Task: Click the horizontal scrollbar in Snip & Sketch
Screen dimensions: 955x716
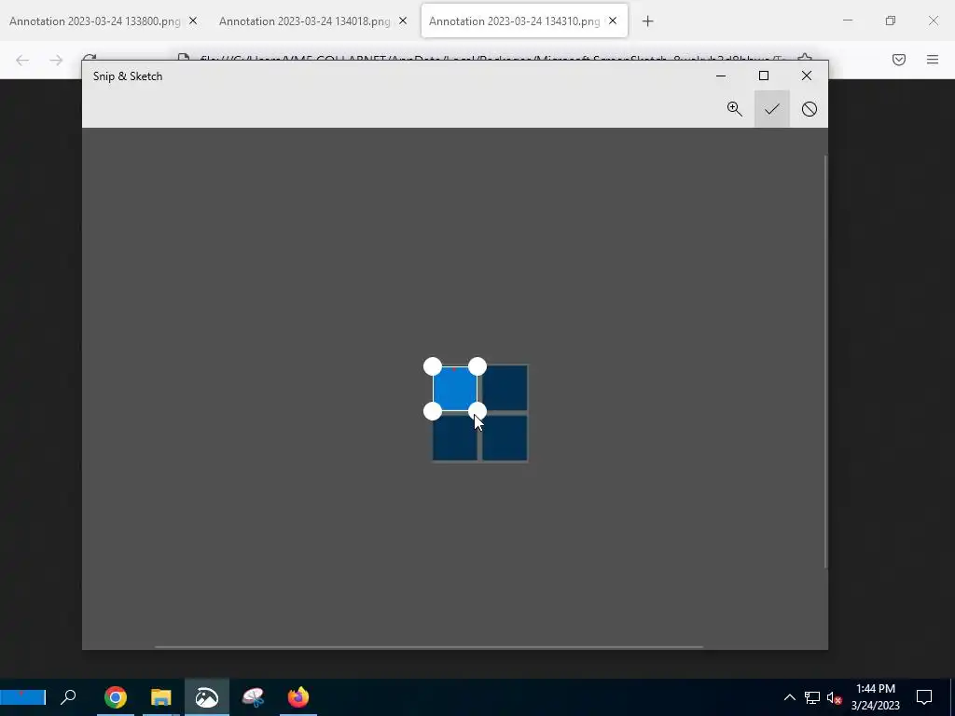Action: (x=429, y=647)
